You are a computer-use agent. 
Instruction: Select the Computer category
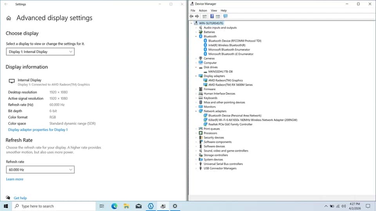click(210, 63)
